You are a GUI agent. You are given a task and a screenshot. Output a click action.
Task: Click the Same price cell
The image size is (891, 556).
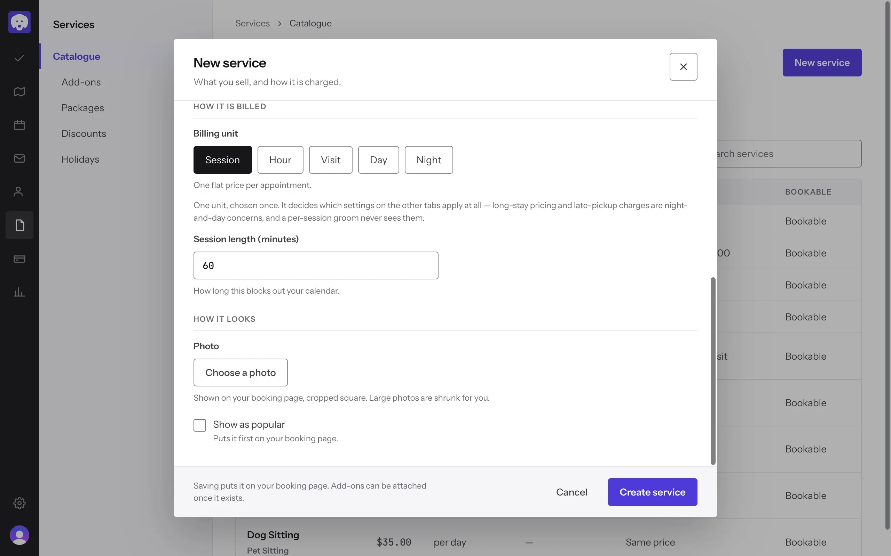650,542
